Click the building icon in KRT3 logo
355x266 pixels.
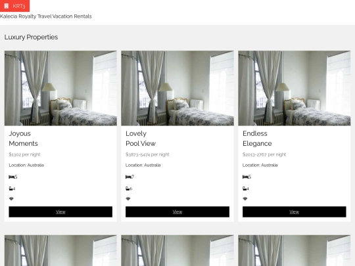pos(7,6)
